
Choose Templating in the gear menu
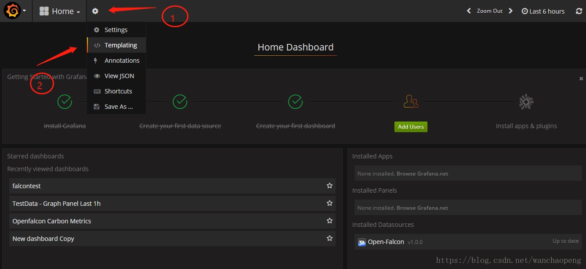pyautogui.click(x=116, y=45)
